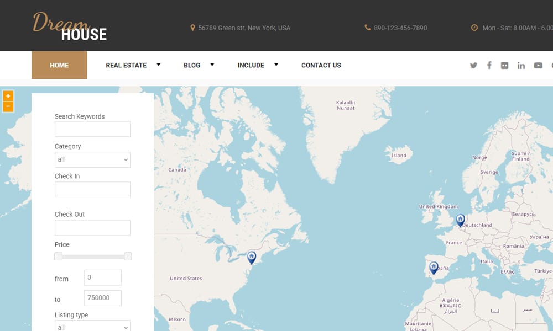Click the Twitter icon in the navigation bar

pos(473,65)
